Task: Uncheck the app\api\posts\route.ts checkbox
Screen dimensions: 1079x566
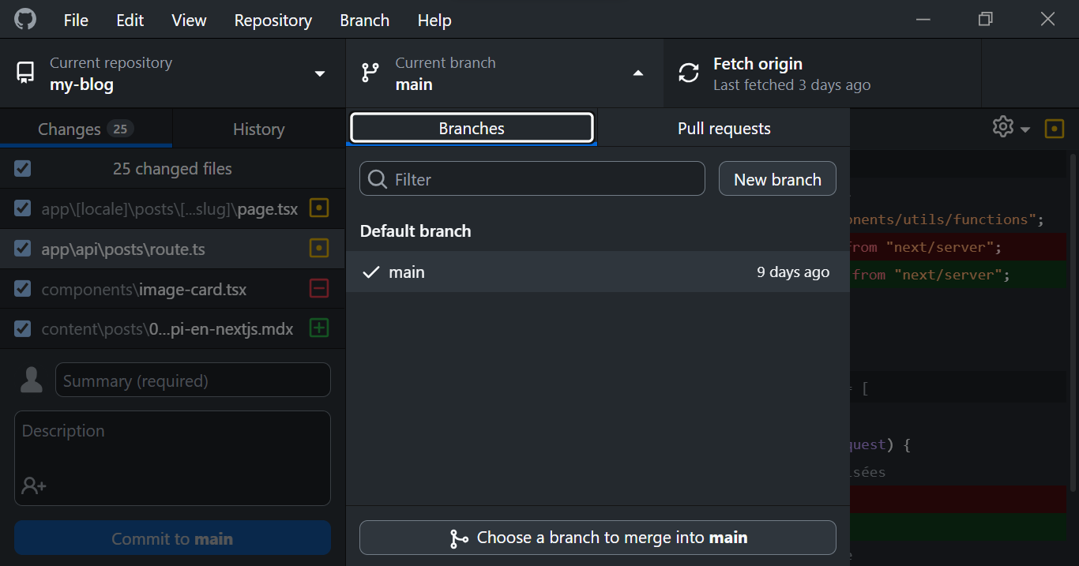Action: tap(23, 249)
